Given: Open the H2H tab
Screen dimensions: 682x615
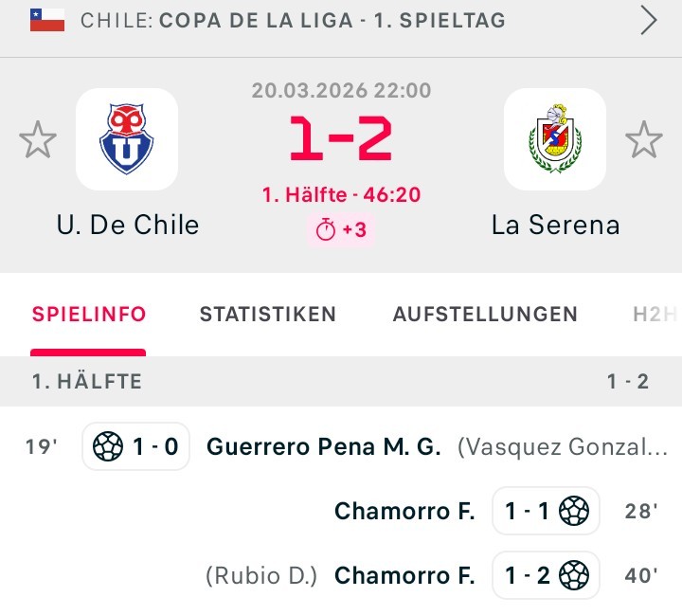Looking at the screenshot, I should 655,315.
